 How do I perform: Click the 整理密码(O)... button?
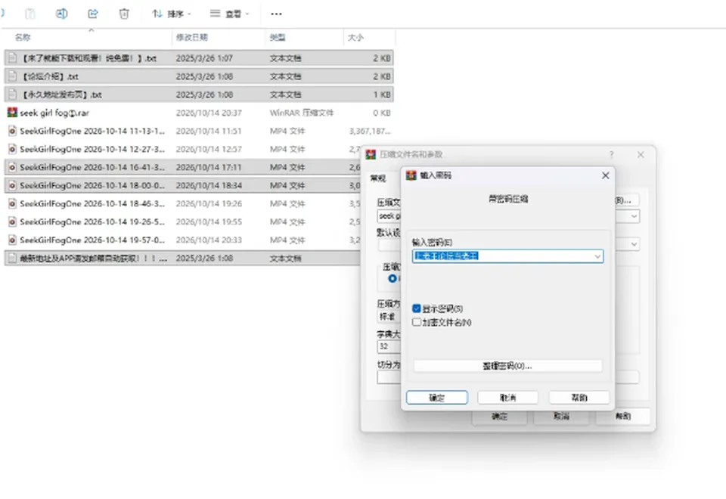click(x=507, y=366)
